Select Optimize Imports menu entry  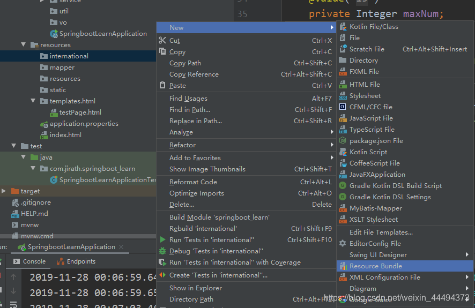246,193
